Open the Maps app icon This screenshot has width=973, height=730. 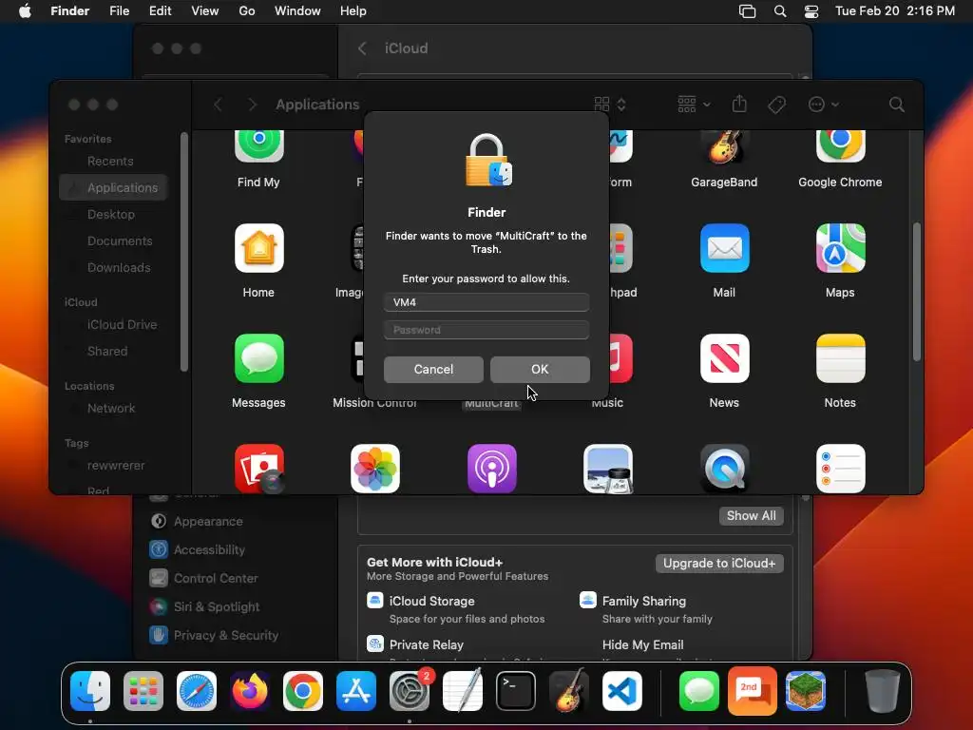coord(840,248)
